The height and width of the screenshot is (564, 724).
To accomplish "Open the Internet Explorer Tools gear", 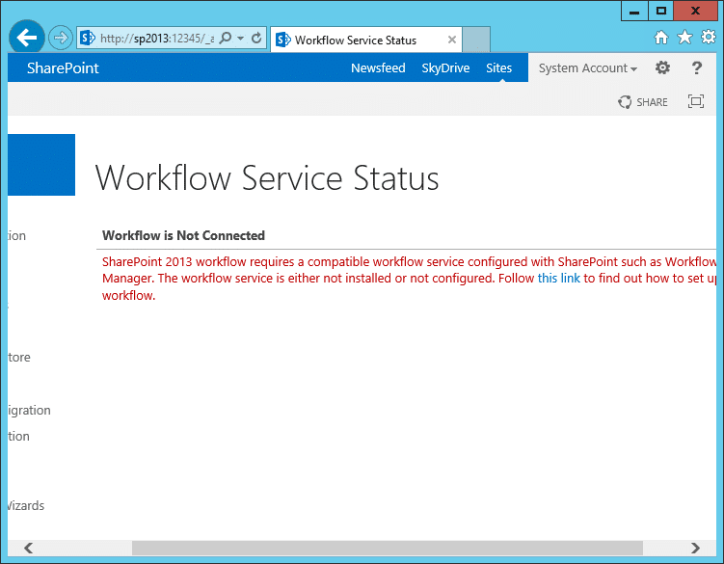I will [708, 38].
